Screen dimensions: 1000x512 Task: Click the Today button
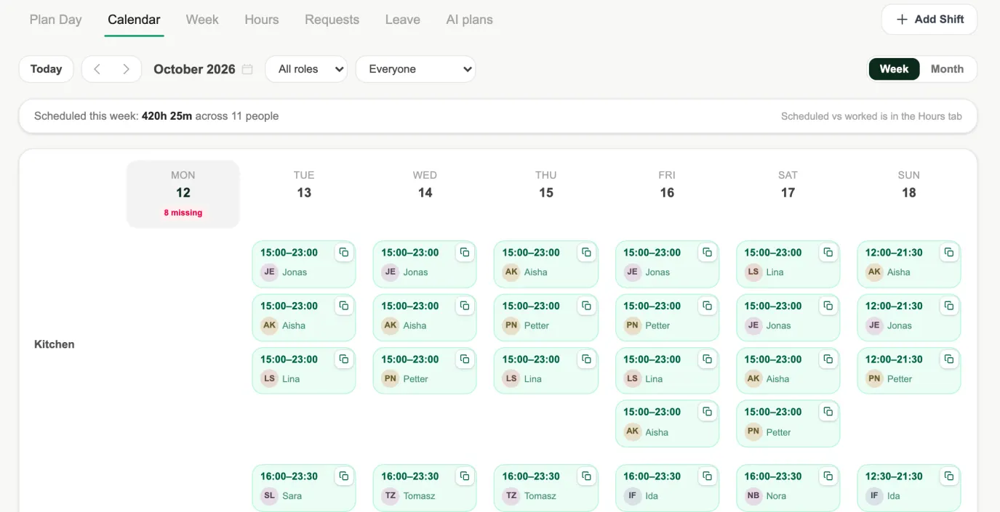point(46,69)
